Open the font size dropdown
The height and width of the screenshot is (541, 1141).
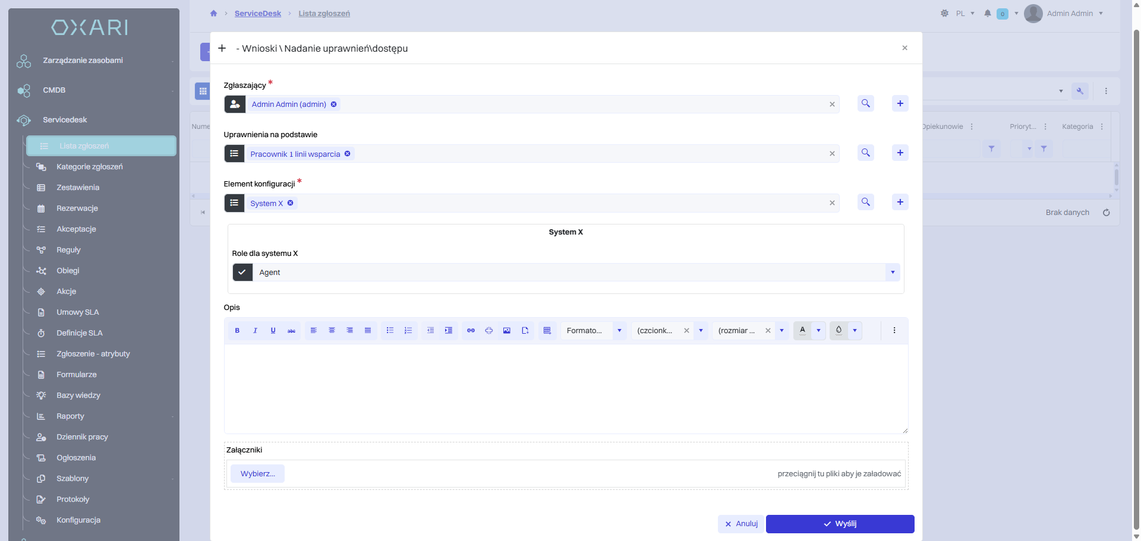781,331
